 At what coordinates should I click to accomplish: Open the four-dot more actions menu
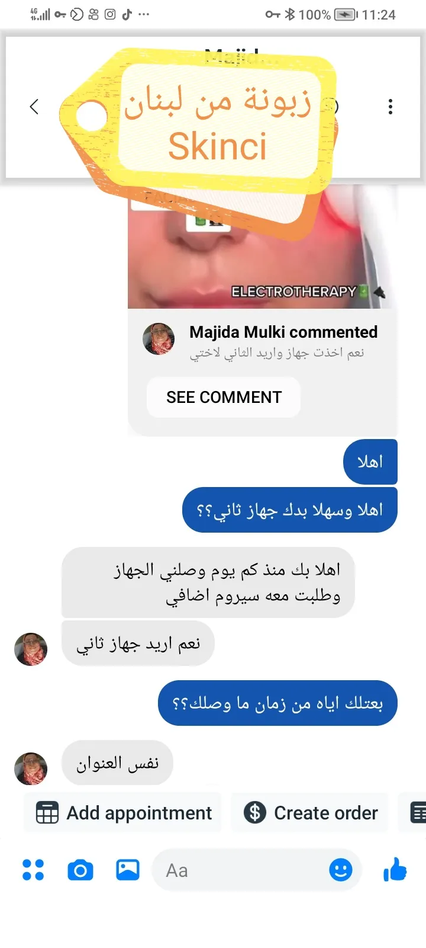(x=33, y=870)
